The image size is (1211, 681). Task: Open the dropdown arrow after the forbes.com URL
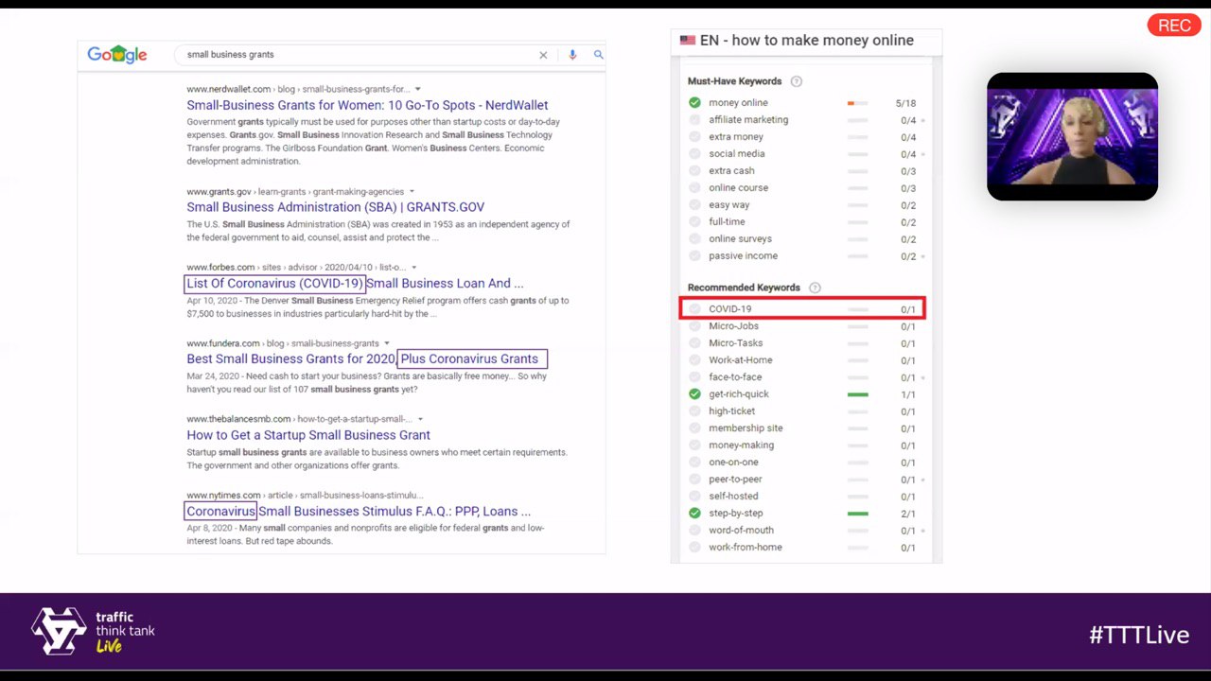pos(413,268)
